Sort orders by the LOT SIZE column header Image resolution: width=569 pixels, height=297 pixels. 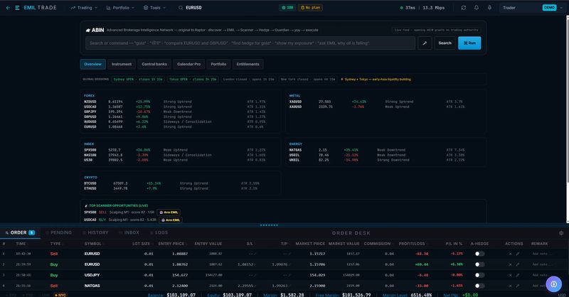pos(142,244)
